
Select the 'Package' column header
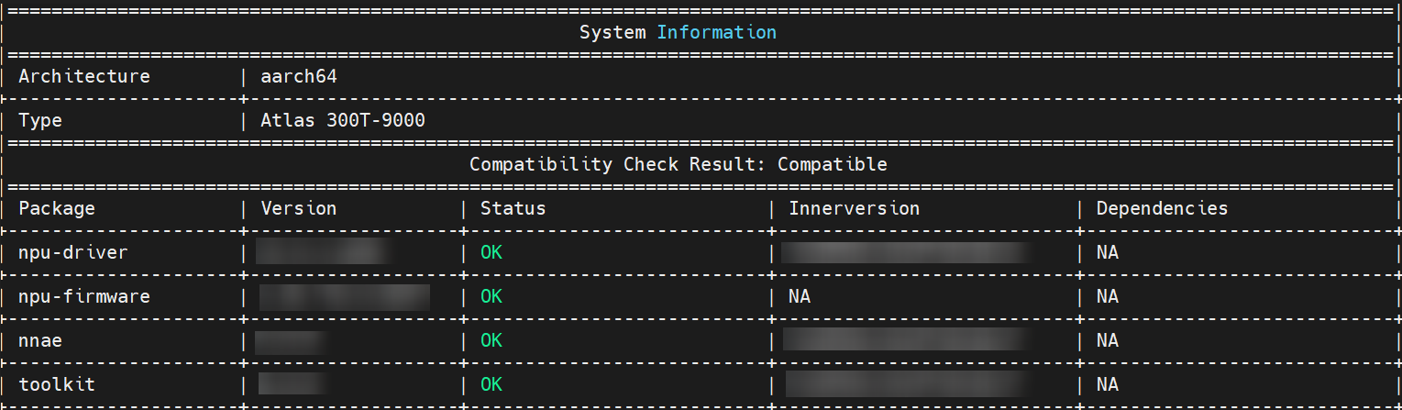[57, 208]
